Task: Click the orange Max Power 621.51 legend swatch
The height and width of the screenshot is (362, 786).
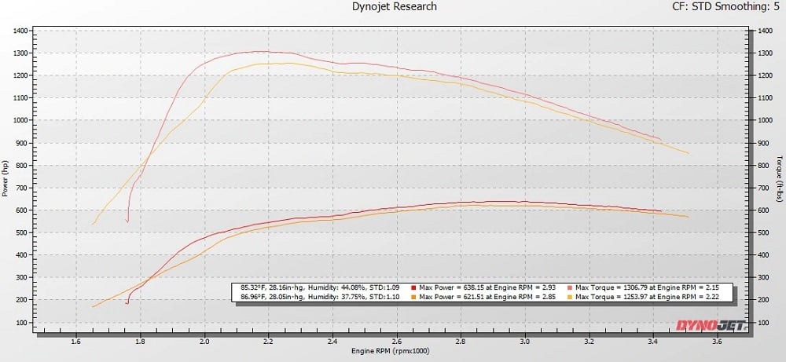Action: coord(413,297)
